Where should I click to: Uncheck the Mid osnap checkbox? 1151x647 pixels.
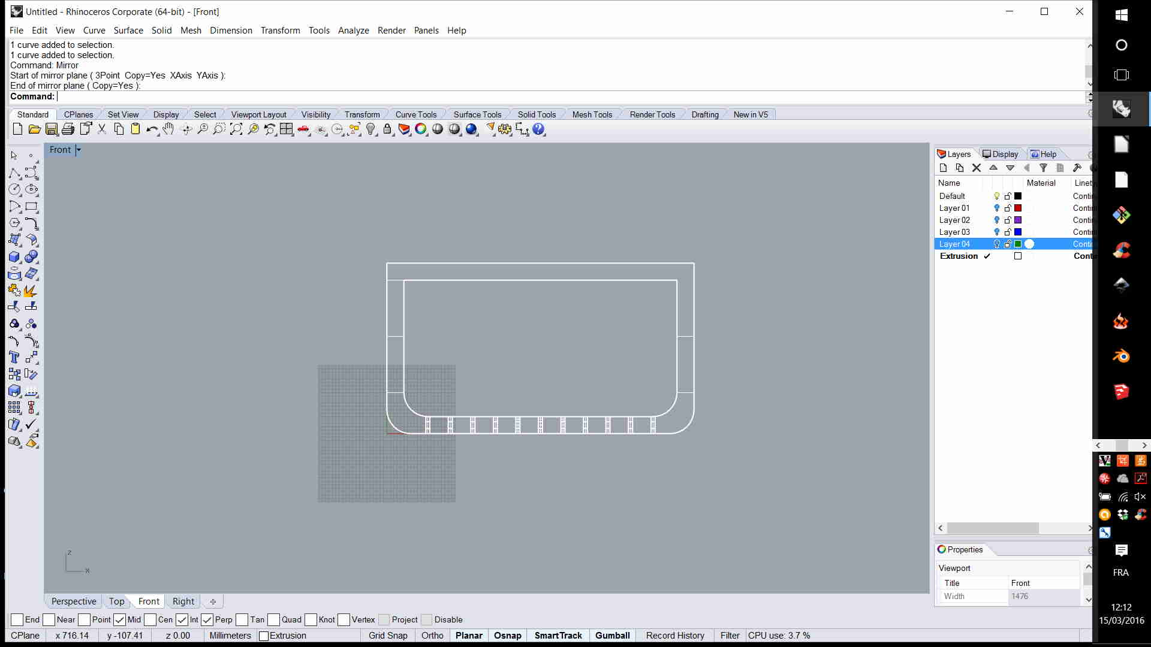[120, 619]
